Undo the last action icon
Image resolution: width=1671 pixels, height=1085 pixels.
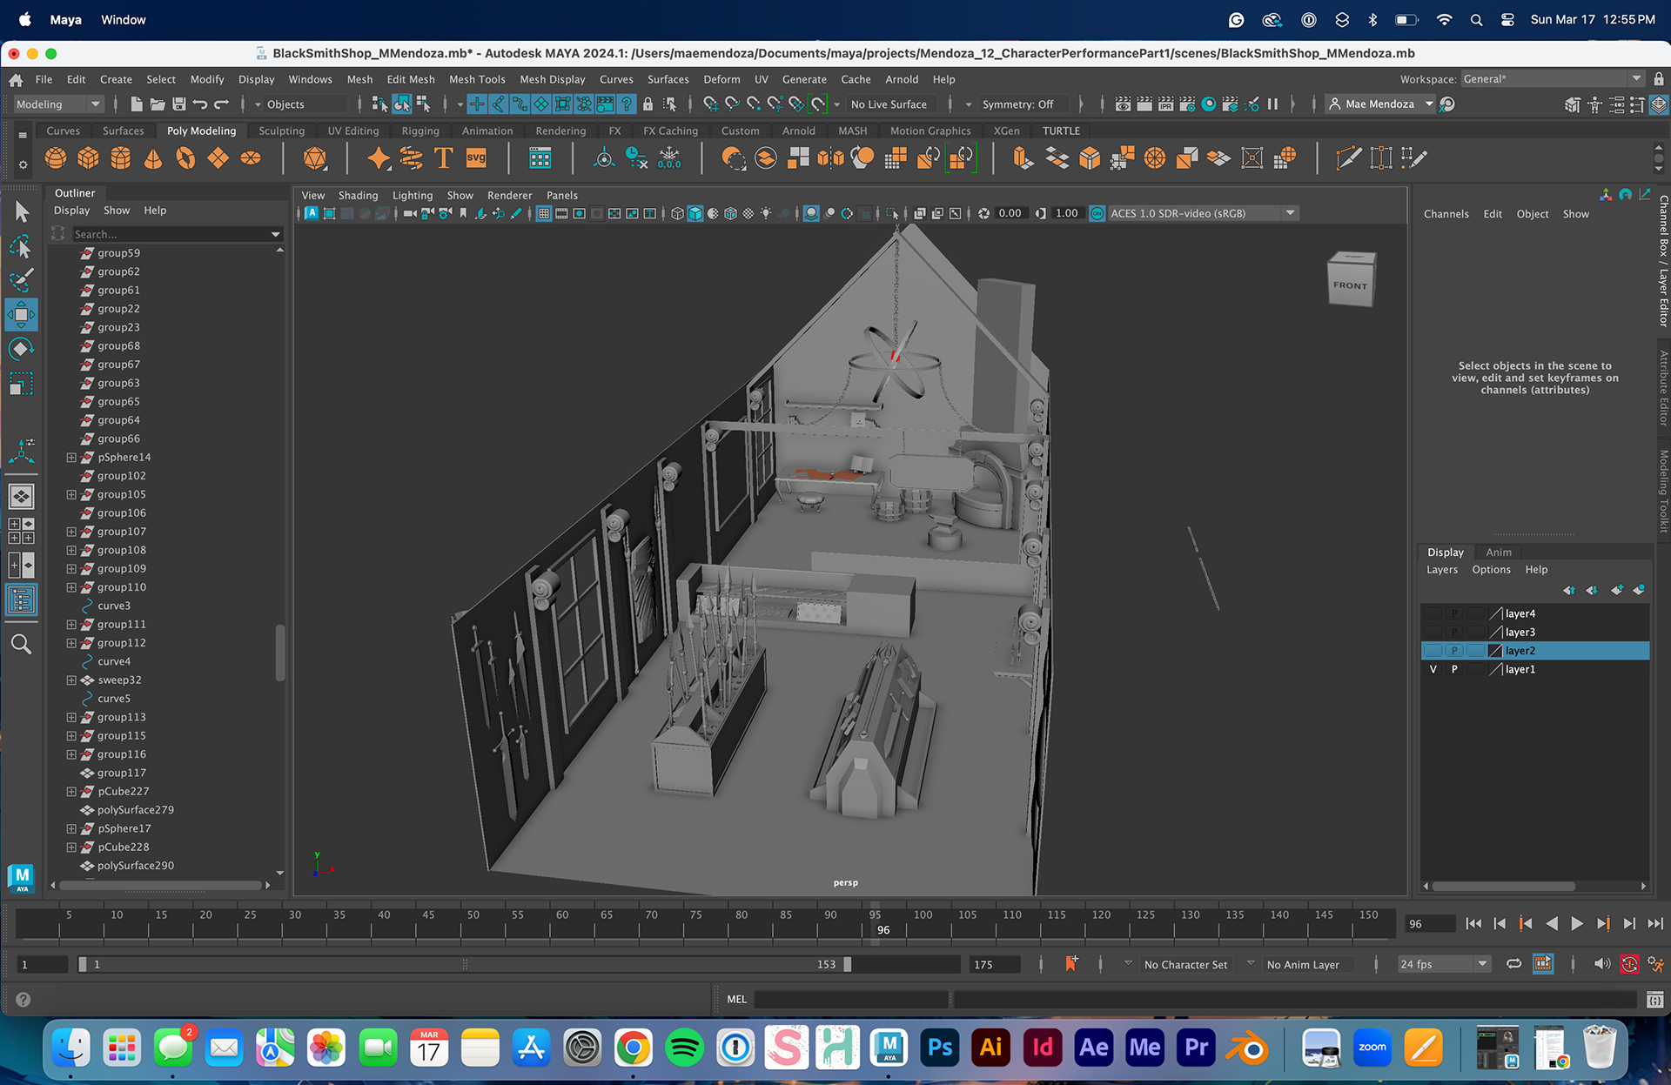pyautogui.click(x=200, y=104)
